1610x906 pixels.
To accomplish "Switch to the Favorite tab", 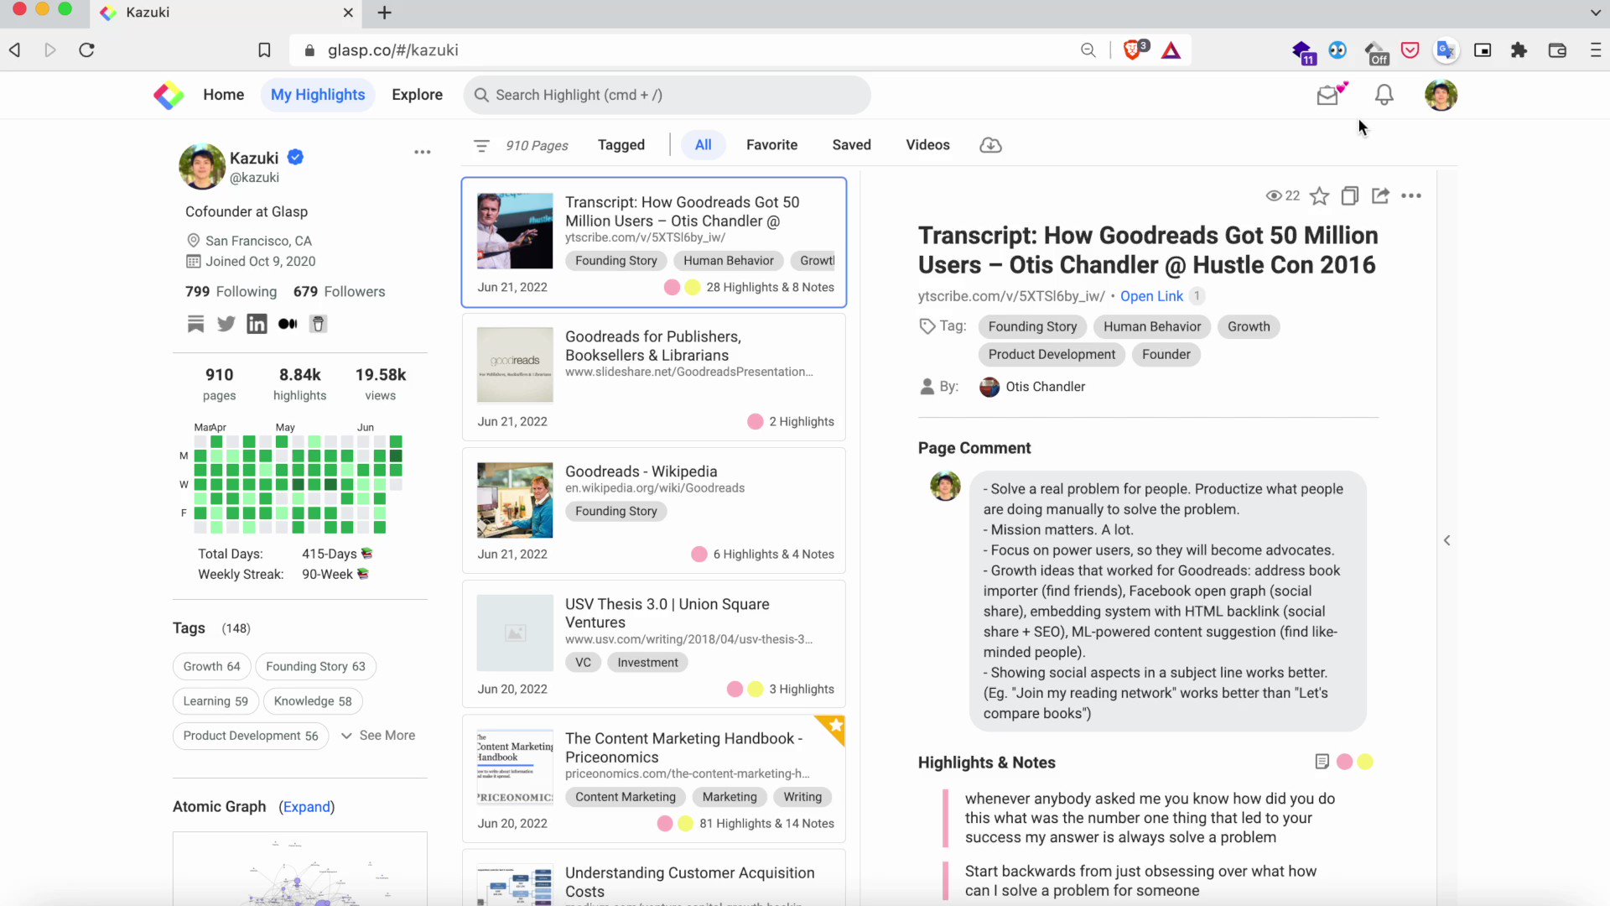I will 771,145.
